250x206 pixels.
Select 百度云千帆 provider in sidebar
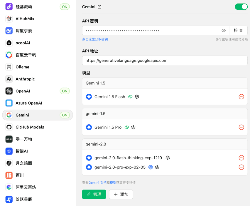pyautogui.click(x=38, y=55)
